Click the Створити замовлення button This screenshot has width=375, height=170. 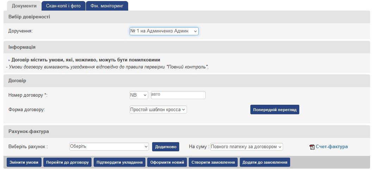(213, 162)
